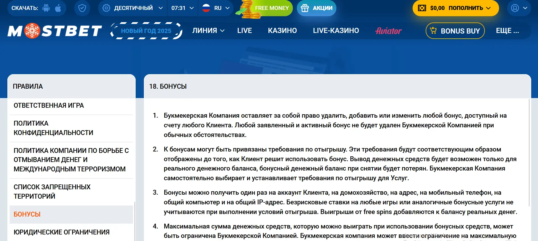Open Ответственная игра rules section

click(71, 105)
